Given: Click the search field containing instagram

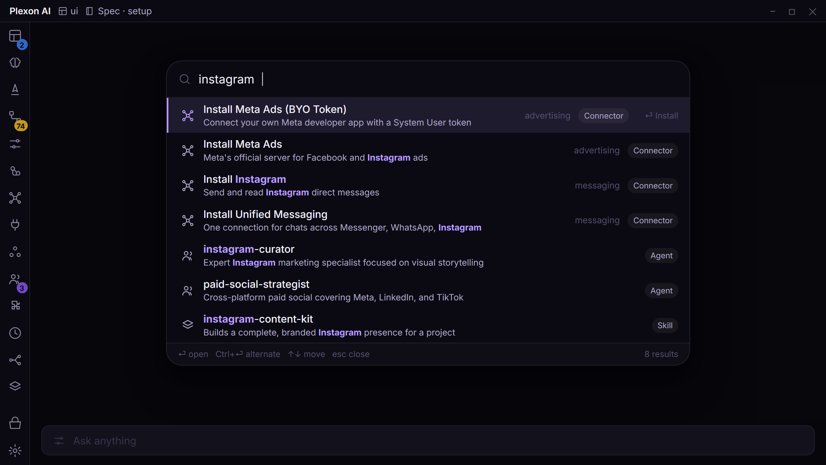Looking at the screenshot, I should (428, 79).
